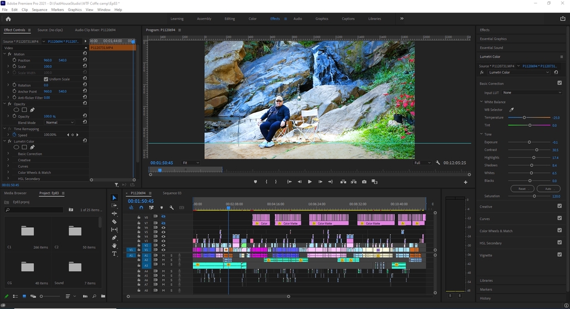Switch to the Editing workspace
The height and width of the screenshot is (309, 570).
click(230, 18)
